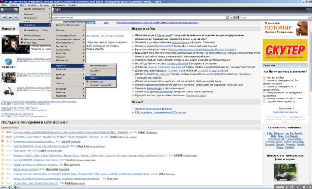The height and width of the screenshot is (189, 312).
Task: Click the second status bar icon
Action: [10, 187]
